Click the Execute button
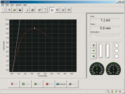 [x=61, y=84]
